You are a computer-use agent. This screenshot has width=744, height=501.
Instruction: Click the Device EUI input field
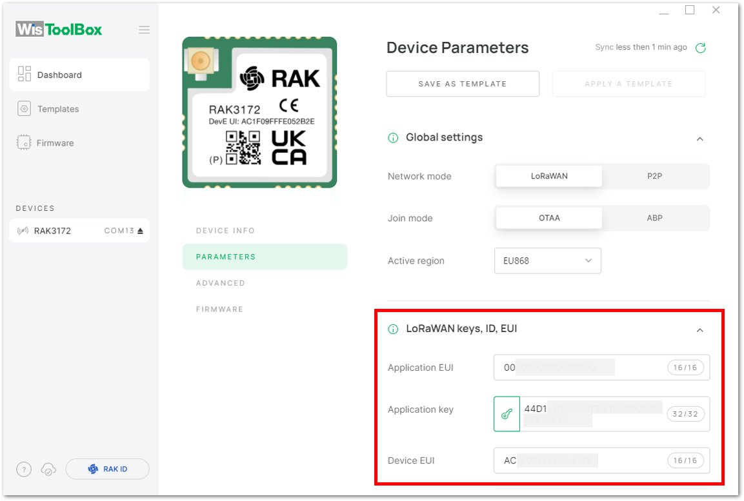tap(601, 460)
